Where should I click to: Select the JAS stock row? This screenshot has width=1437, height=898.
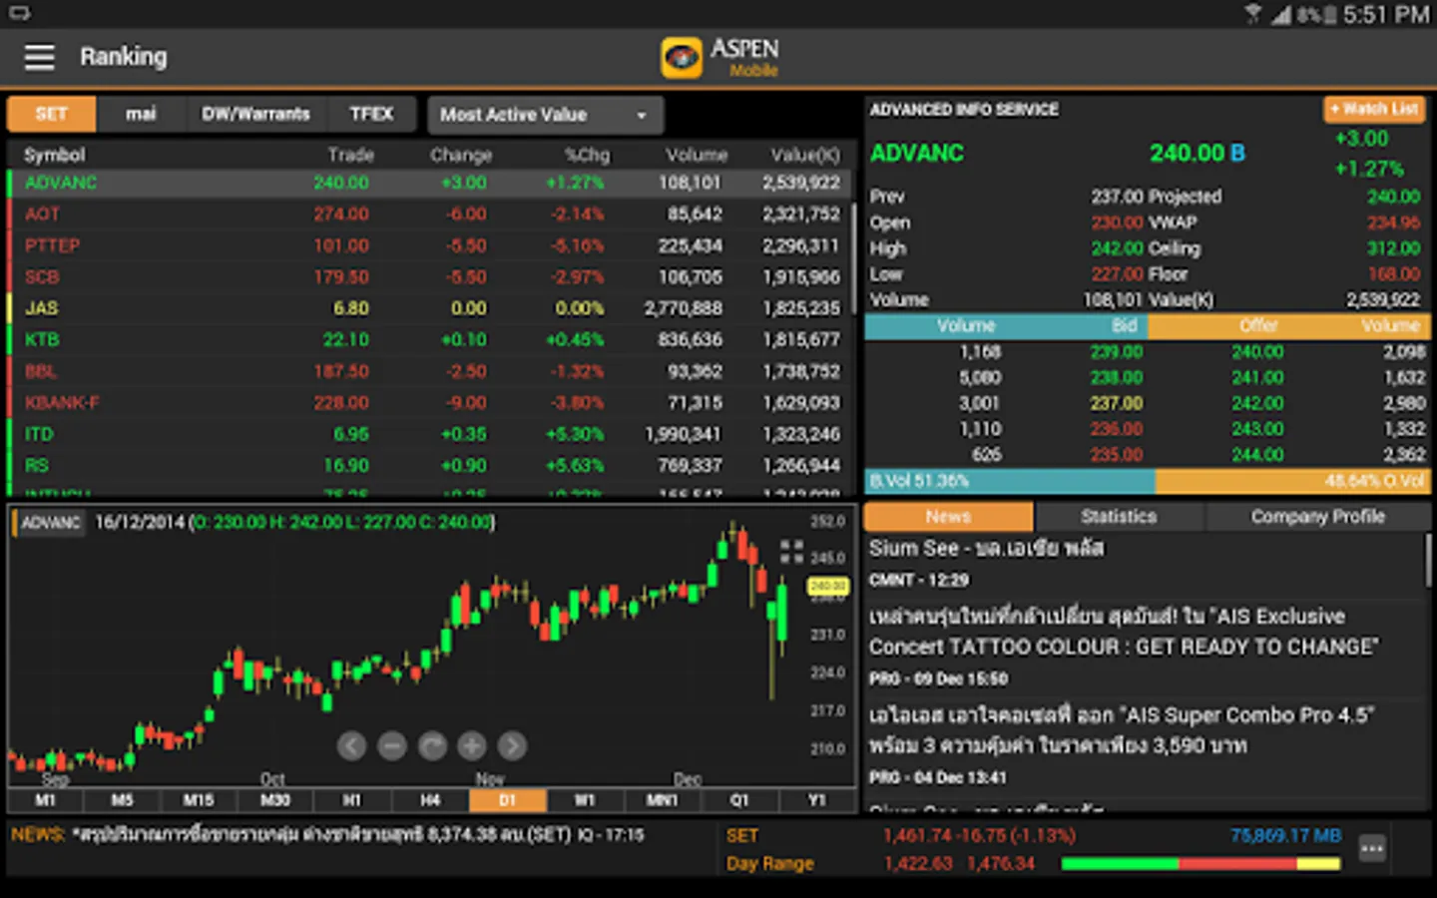431,308
